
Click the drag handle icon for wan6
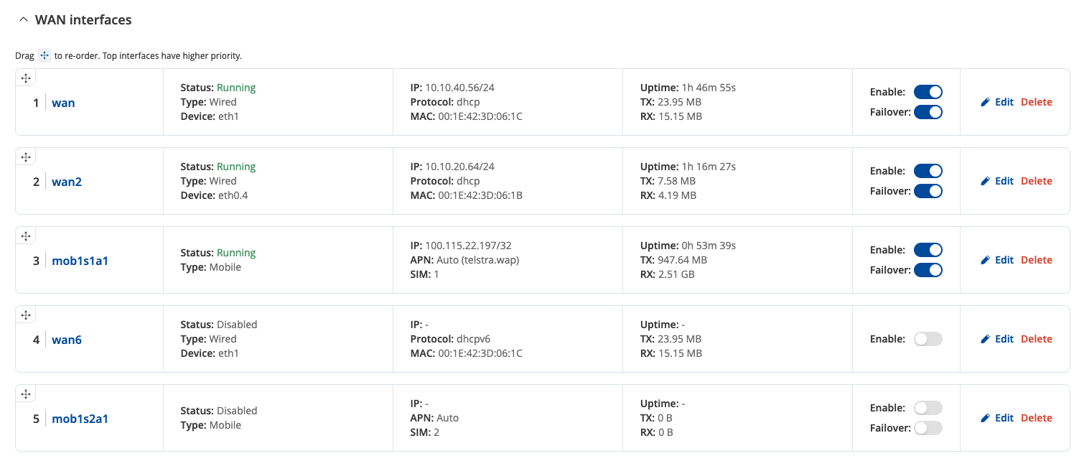click(x=26, y=315)
